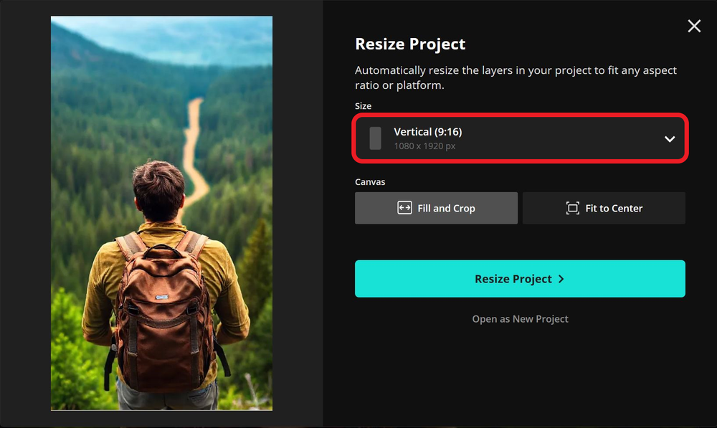Select the vertical rectangle icon in Size selector
Viewport: 717px width, 428px height.
pos(374,138)
